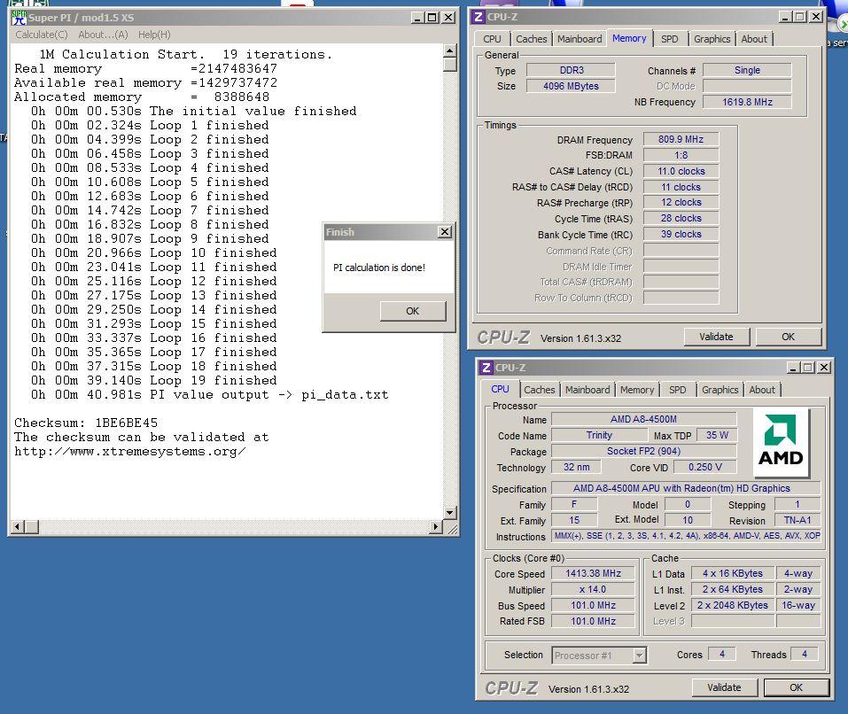The width and height of the screenshot is (848, 714).
Task: Open About tab in top CPU-Z window
Action: (754, 39)
